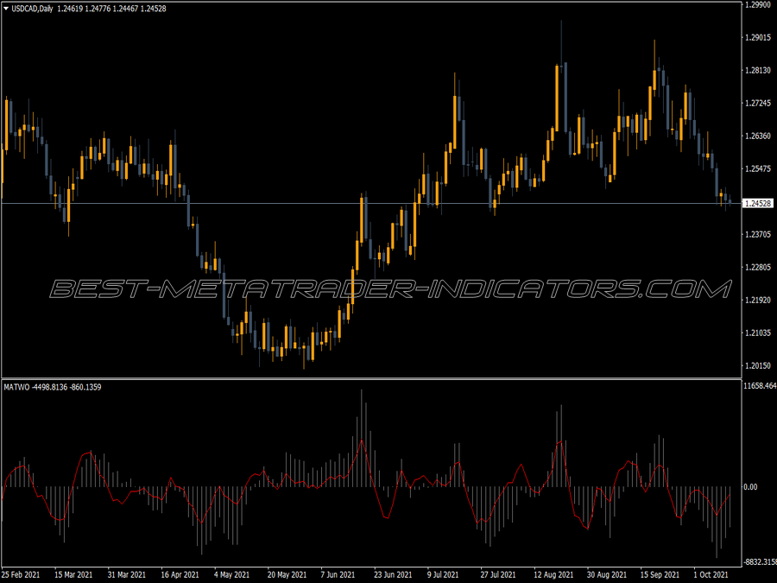Click the current price label 1.24528
Screen dimensions: 777x583
758,204
